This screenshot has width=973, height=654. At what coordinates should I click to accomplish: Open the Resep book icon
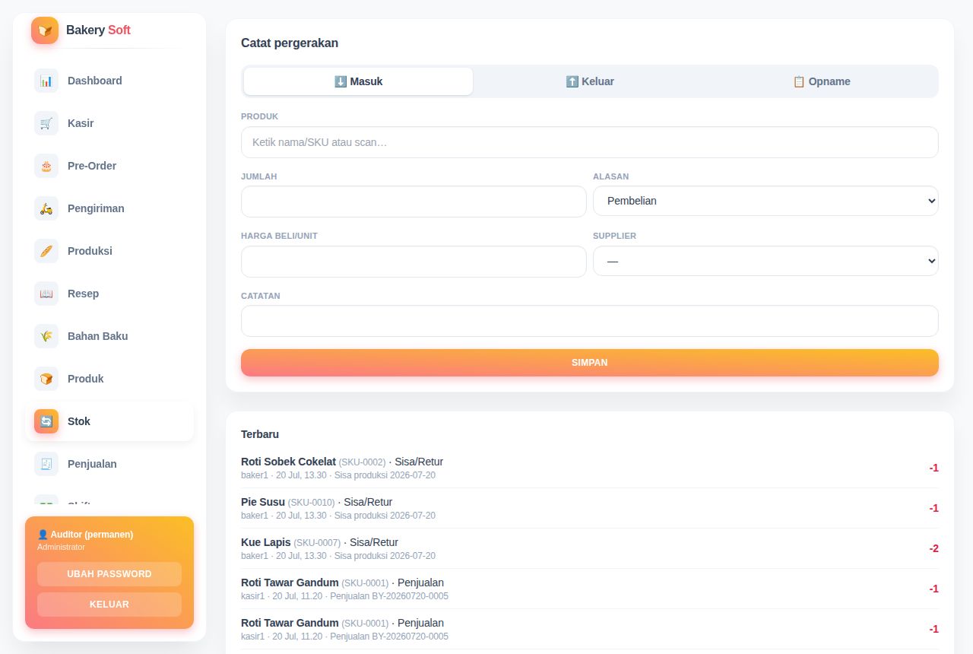click(x=46, y=294)
